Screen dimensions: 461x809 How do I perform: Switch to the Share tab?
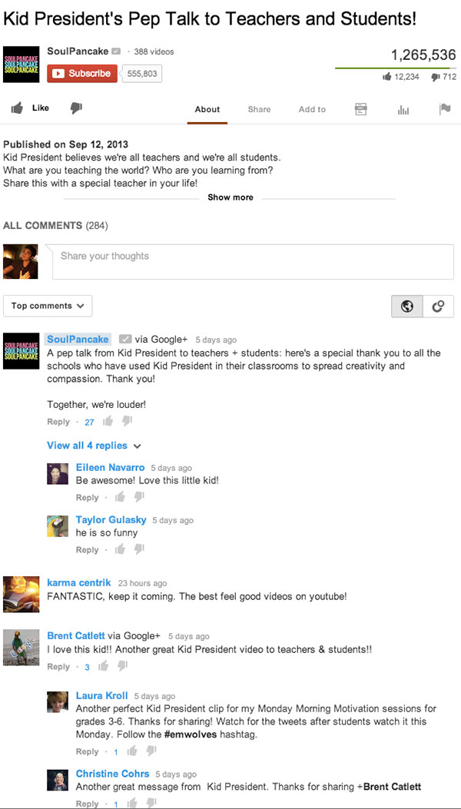[259, 109]
